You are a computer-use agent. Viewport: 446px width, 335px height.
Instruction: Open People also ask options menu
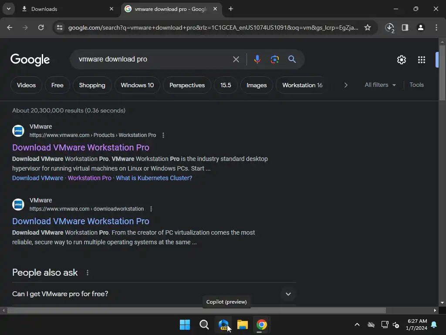click(x=88, y=273)
